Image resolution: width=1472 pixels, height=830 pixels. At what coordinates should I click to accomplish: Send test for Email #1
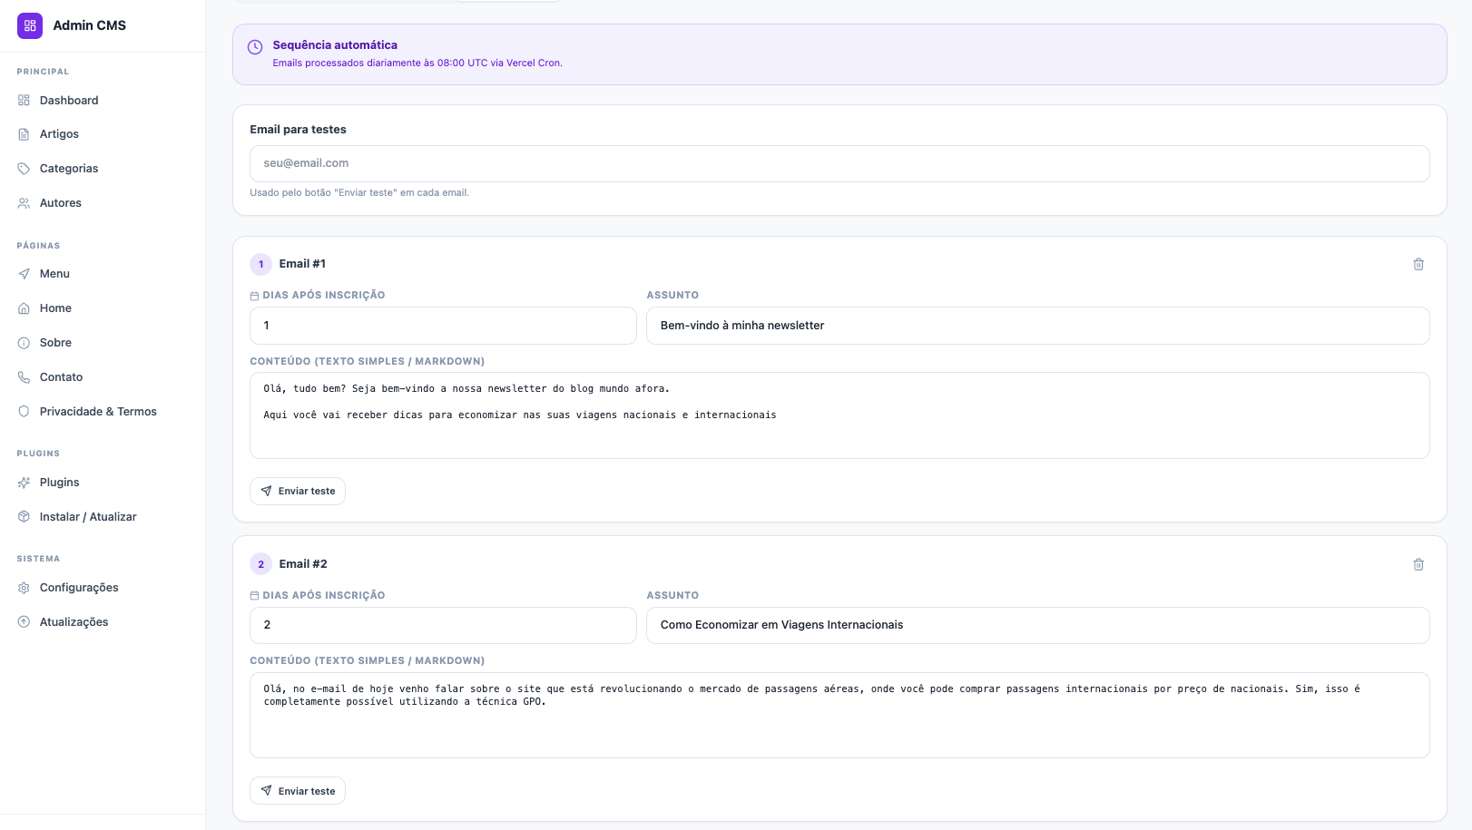point(298,491)
